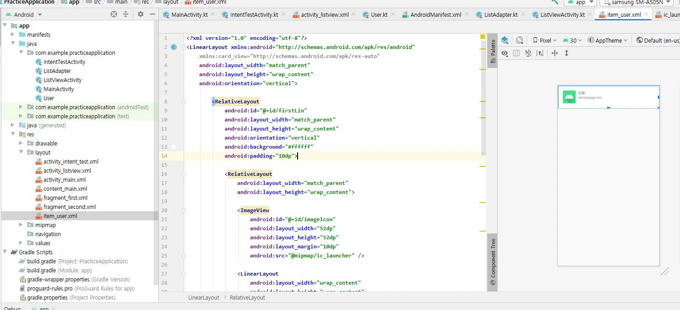Expand the drawable folder
Image resolution: width=680 pixels, height=310 pixels.
tap(21, 144)
